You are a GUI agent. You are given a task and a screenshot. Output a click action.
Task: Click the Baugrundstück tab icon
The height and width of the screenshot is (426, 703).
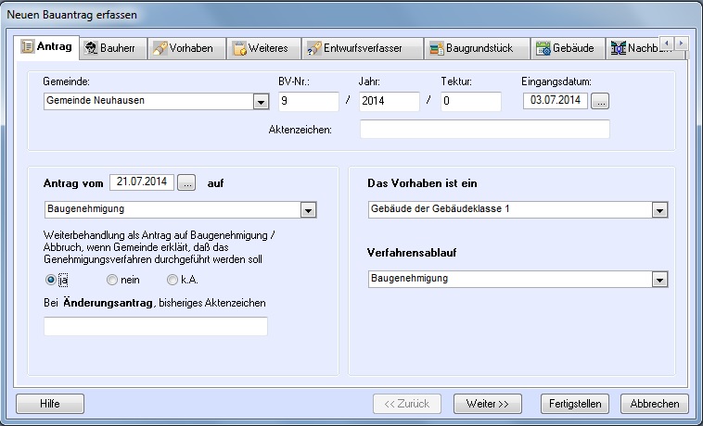click(435, 48)
